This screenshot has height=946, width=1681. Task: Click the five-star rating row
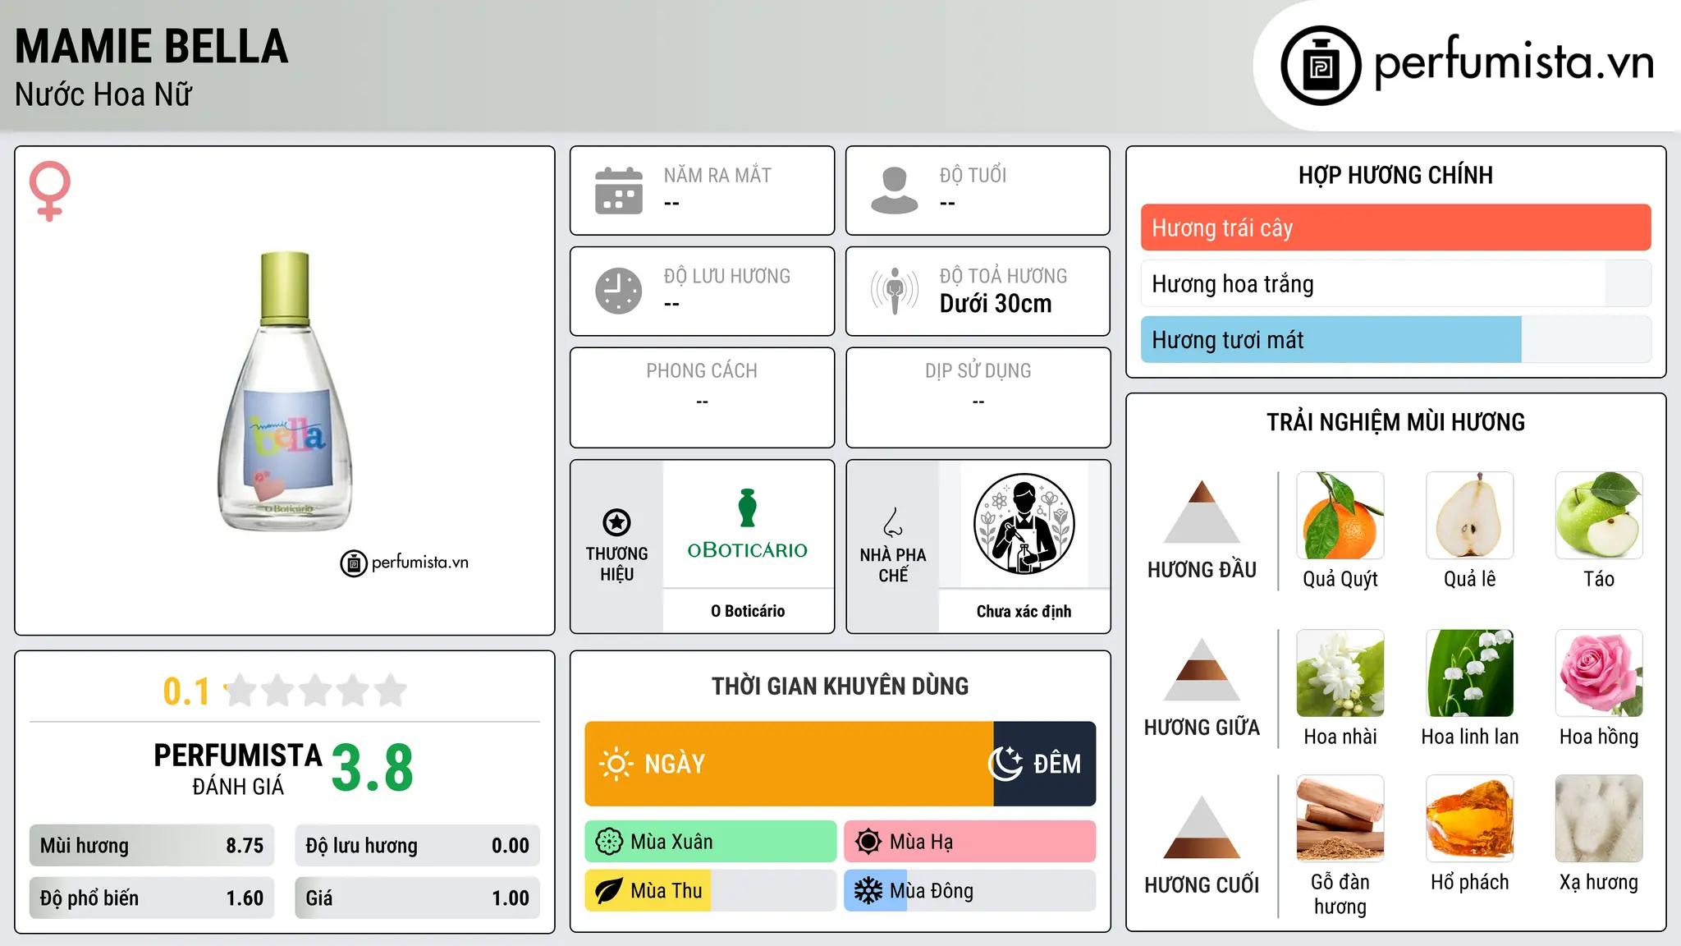(x=316, y=691)
